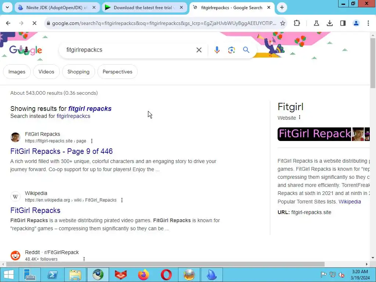This screenshot has height=282, width=376.
Task: Stop loading the page
Action: click(x=34, y=23)
